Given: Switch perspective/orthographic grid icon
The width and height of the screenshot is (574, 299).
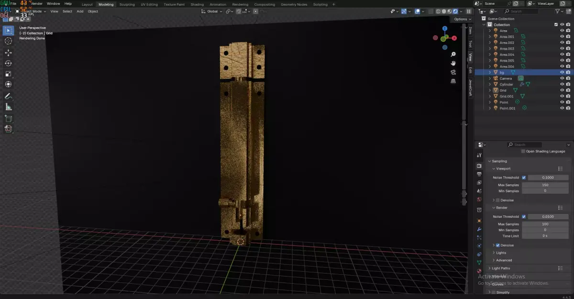Looking at the screenshot, I should [x=453, y=81].
